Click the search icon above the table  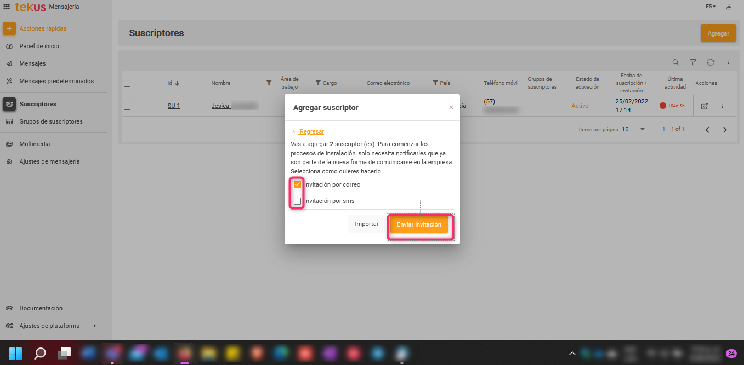point(675,62)
